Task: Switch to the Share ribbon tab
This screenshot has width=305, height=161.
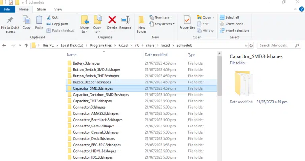Action: coord(41,9)
